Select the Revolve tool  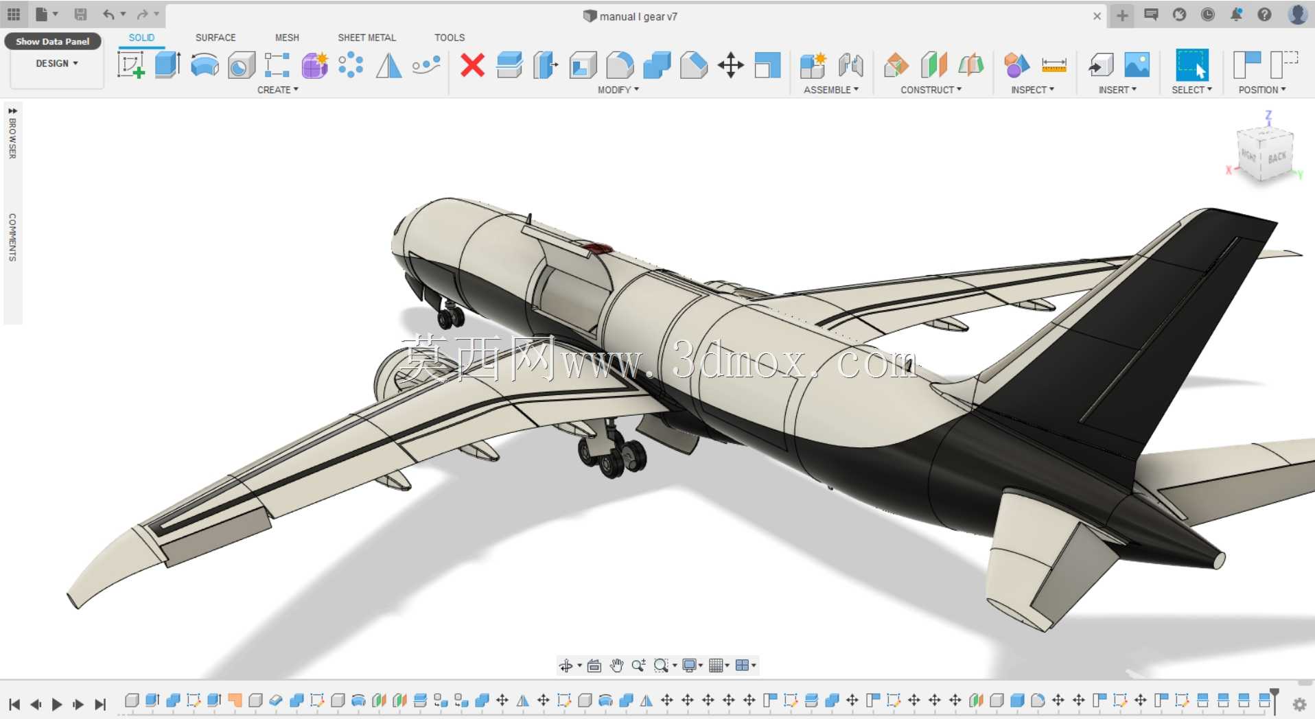pos(205,65)
